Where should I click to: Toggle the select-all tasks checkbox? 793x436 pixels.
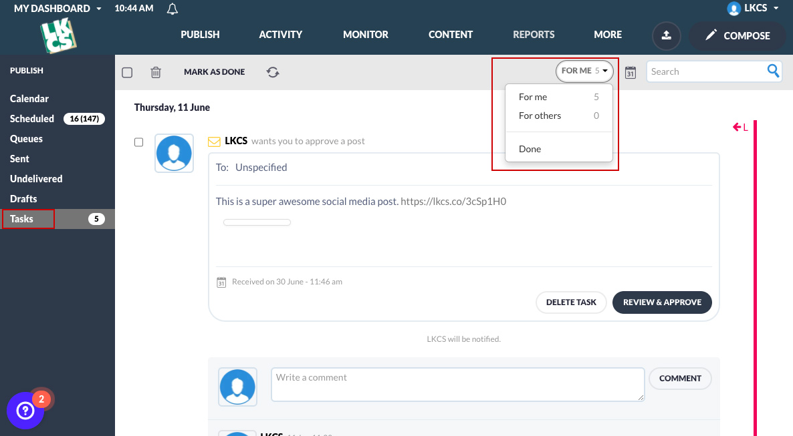coord(127,72)
